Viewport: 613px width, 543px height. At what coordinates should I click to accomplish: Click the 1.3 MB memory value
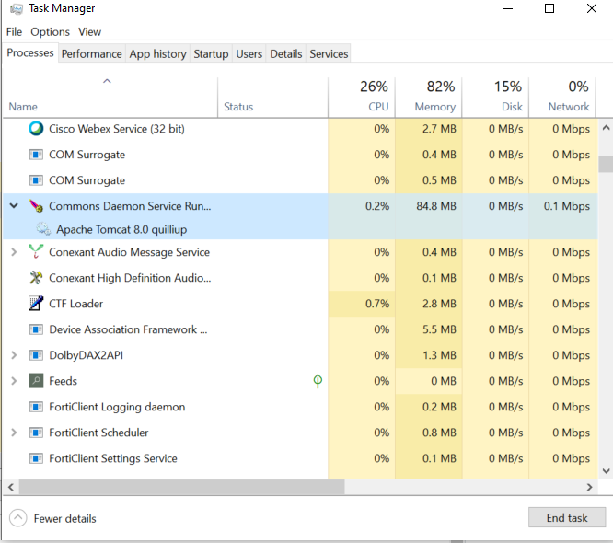pos(439,355)
